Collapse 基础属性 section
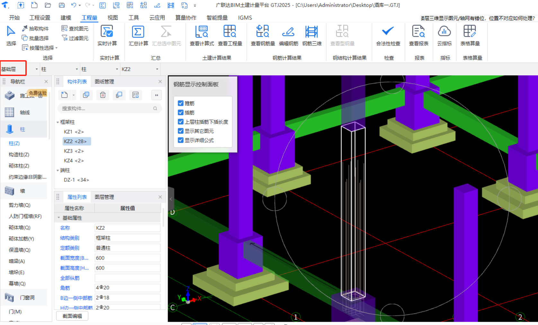538x325 pixels. [x=59, y=218]
